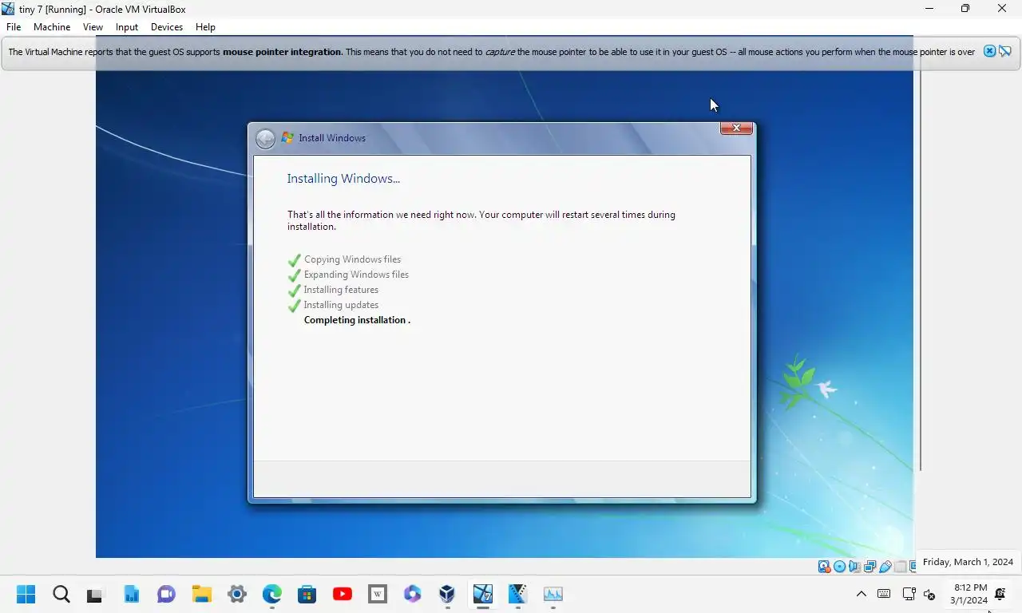
Task: Click 'Expanding Windows files' step text
Action: (356, 275)
